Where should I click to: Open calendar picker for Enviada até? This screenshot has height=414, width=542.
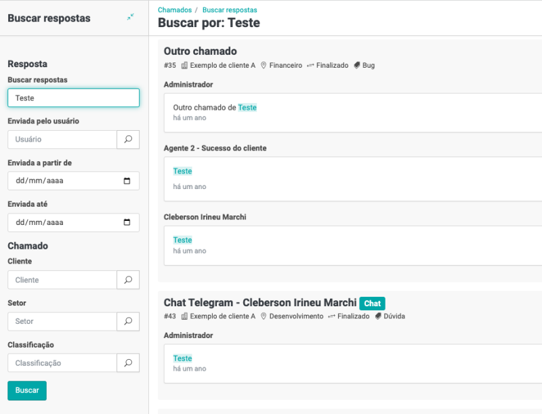tap(127, 222)
